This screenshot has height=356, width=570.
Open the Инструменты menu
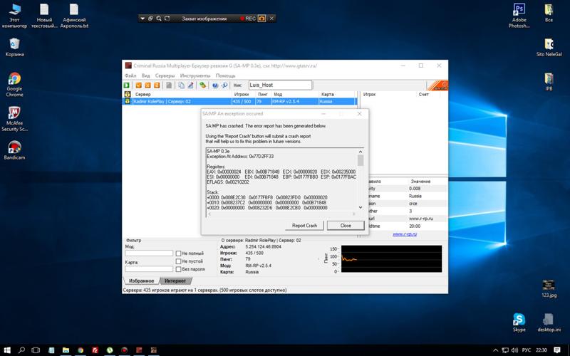[195, 75]
